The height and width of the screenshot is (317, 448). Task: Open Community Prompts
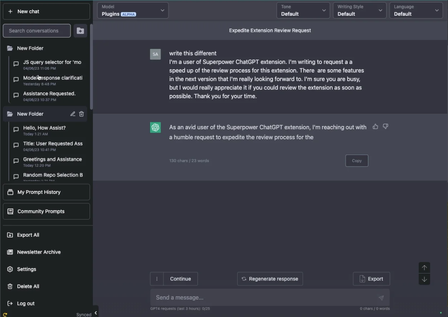pos(46,211)
